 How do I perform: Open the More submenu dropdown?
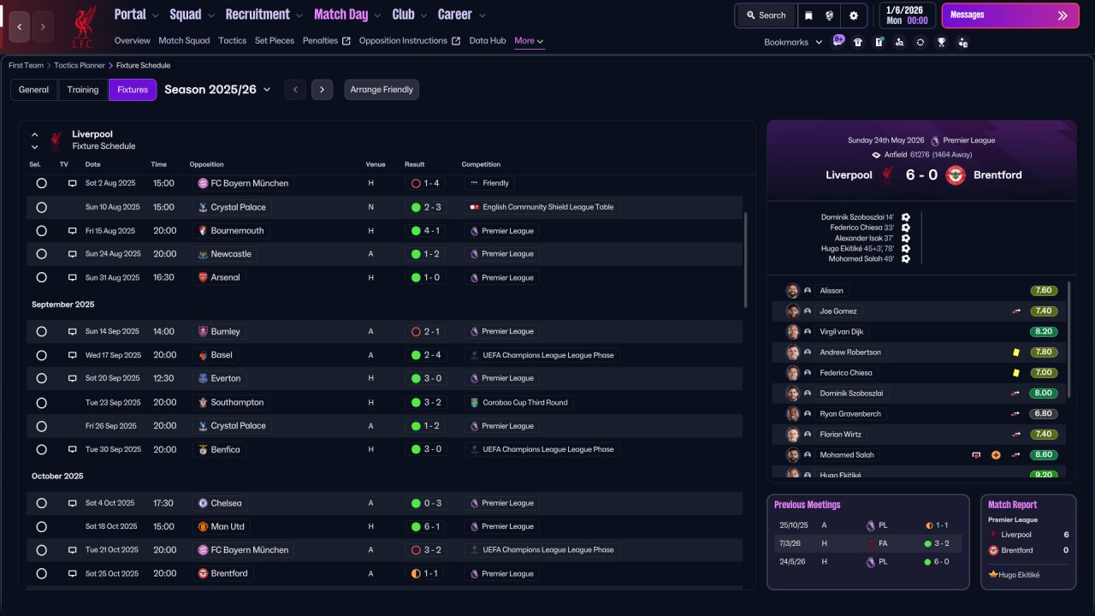(x=529, y=41)
